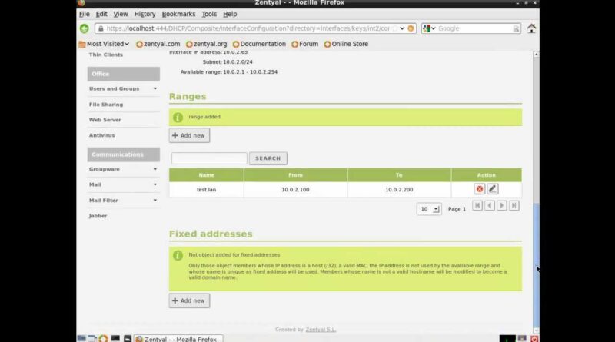Delete the test.lan range row
The image size is (615, 342).
tap(479, 189)
